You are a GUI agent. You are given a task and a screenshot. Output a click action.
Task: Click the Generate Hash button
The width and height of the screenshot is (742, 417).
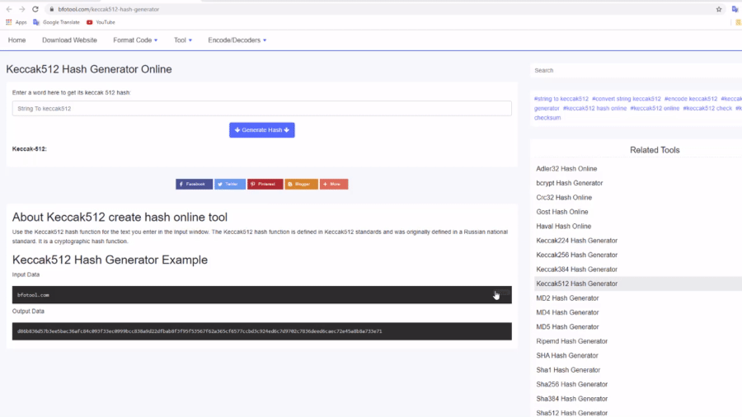[261, 129]
